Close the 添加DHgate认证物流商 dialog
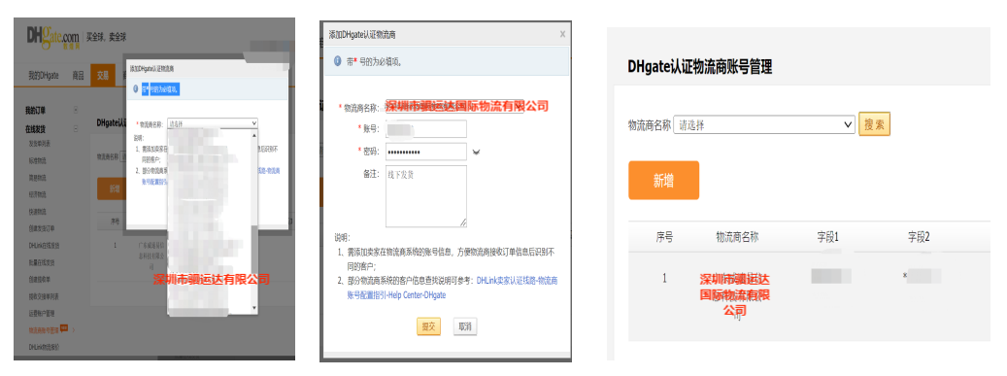The height and width of the screenshot is (376, 1007). coord(562,34)
